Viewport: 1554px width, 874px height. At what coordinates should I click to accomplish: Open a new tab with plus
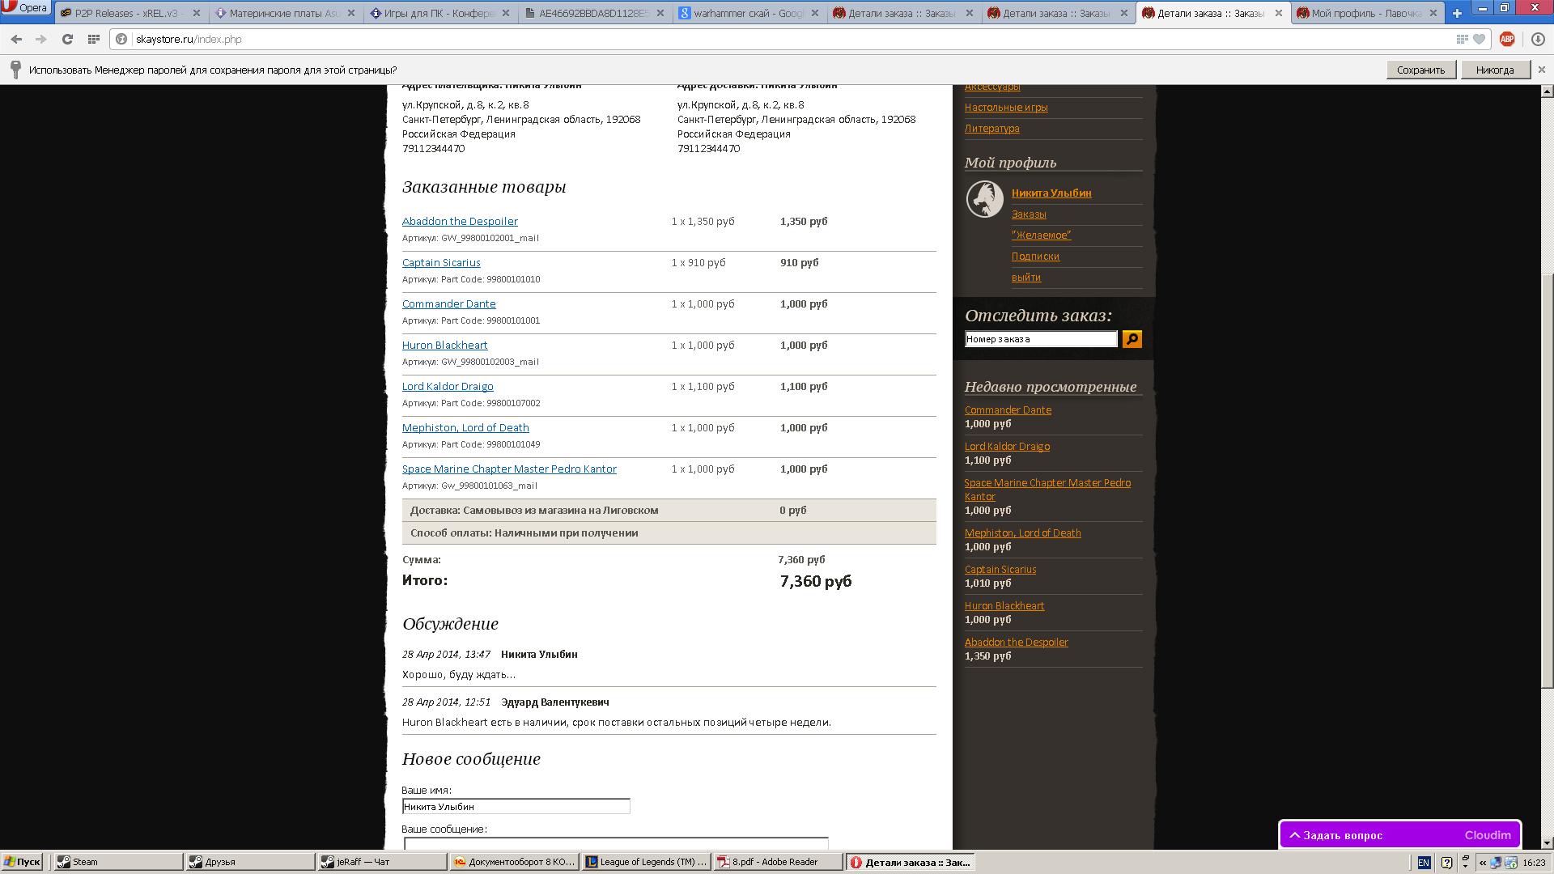click(x=1457, y=13)
